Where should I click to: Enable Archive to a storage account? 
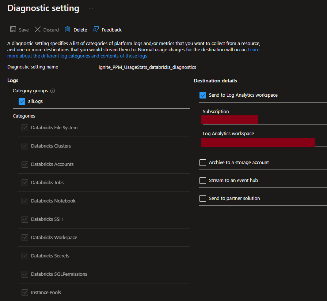point(203,163)
